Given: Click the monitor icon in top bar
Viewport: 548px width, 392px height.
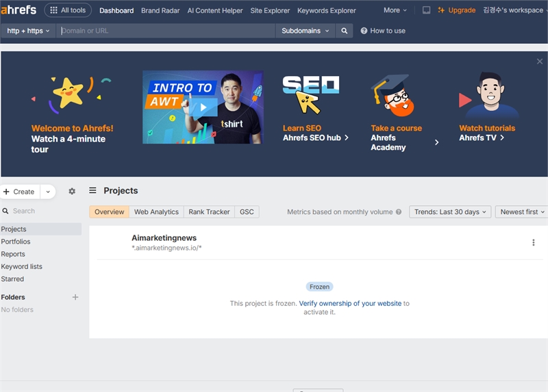Looking at the screenshot, I should (426, 10).
